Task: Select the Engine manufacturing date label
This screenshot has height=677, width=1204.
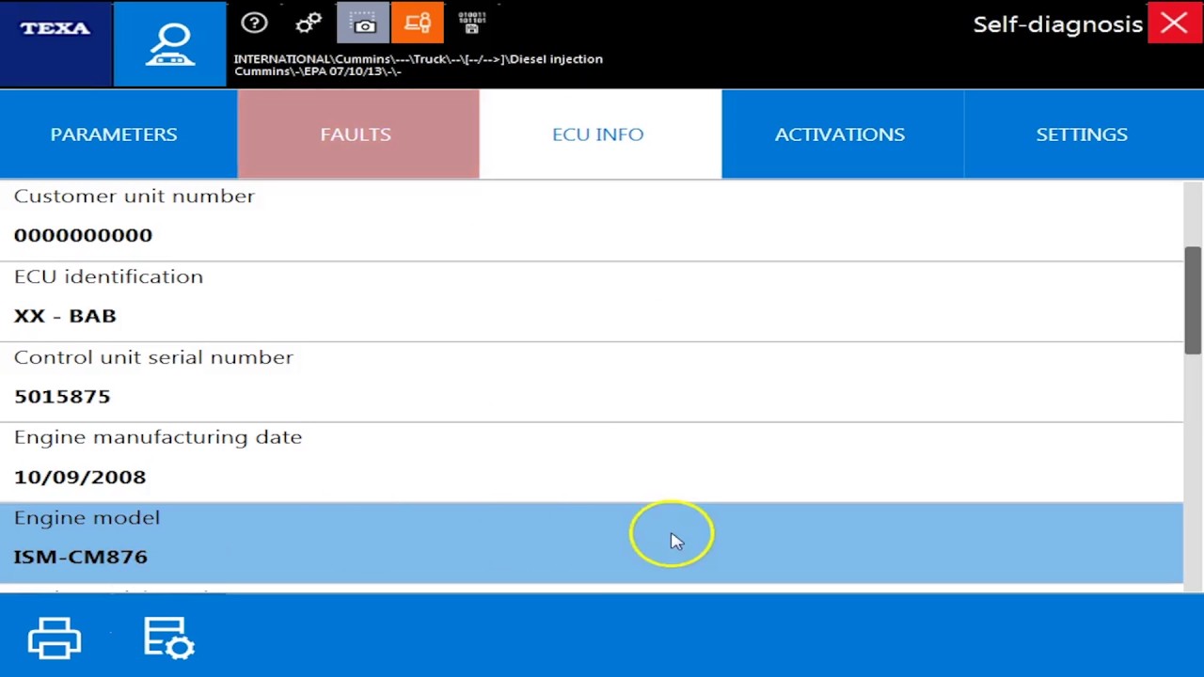Action: pos(158,437)
